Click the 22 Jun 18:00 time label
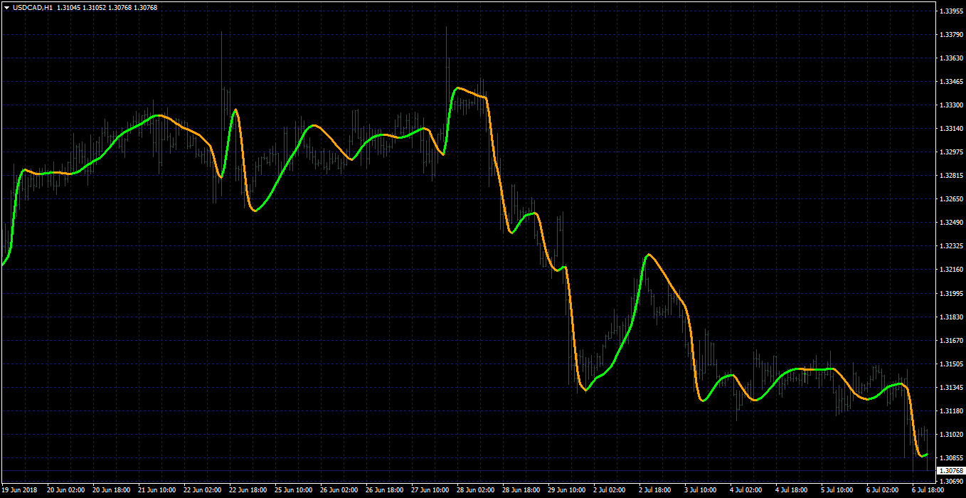966x498 pixels. (248, 490)
